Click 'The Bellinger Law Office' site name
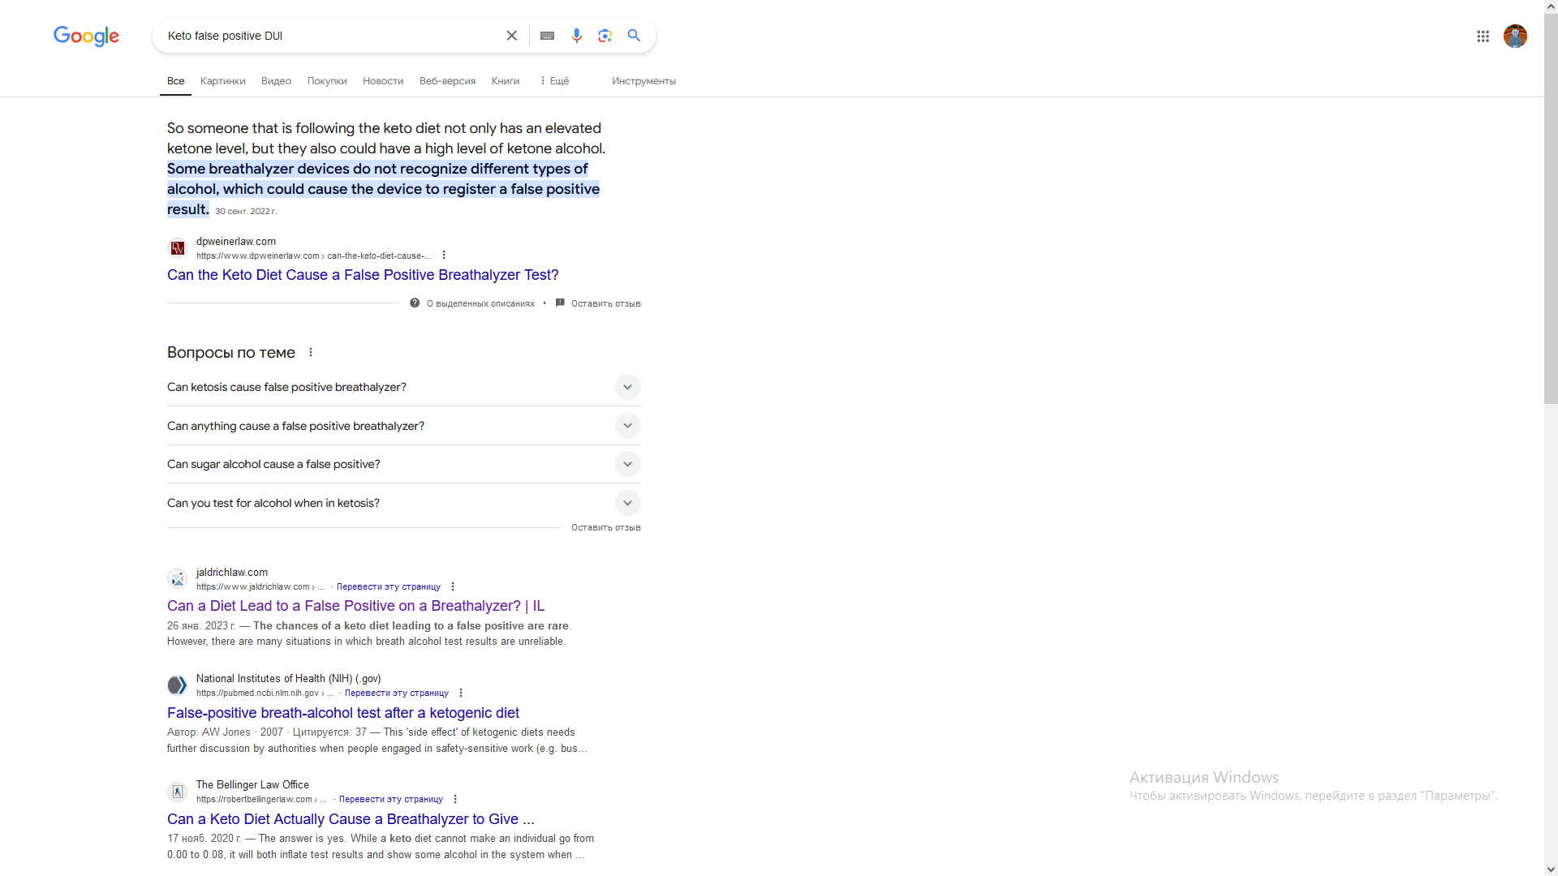1558x876 pixels. (x=252, y=784)
